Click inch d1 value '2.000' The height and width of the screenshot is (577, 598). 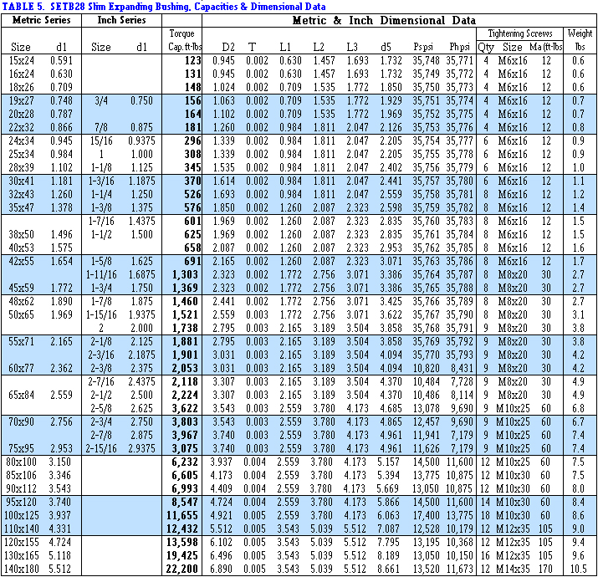click(x=142, y=328)
